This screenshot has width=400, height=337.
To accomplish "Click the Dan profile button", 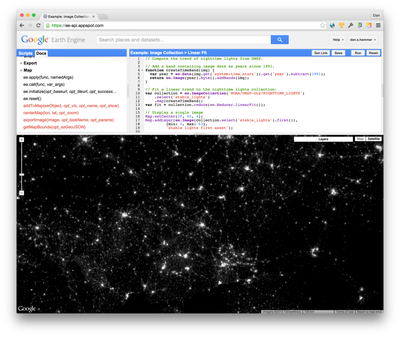I will [376, 15].
